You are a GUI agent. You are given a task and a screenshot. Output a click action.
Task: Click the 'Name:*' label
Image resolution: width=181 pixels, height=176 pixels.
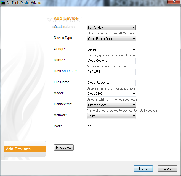(60, 60)
